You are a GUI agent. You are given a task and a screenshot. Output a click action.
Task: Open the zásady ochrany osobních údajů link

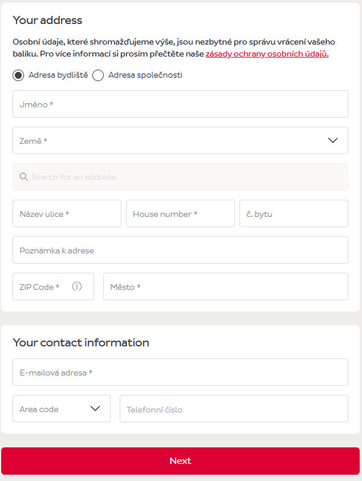pyautogui.click(x=267, y=54)
